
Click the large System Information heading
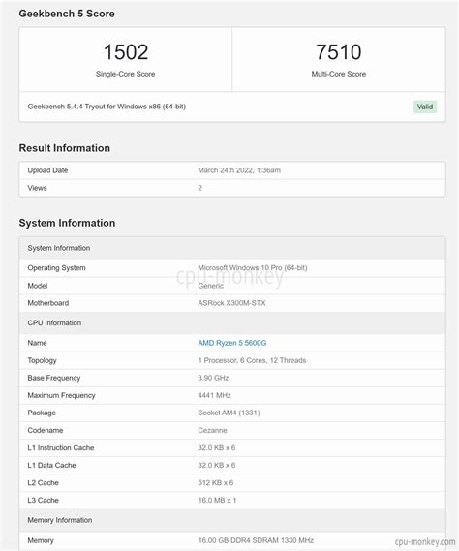point(67,223)
